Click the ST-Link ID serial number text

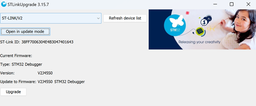pyautogui.click(x=47, y=42)
